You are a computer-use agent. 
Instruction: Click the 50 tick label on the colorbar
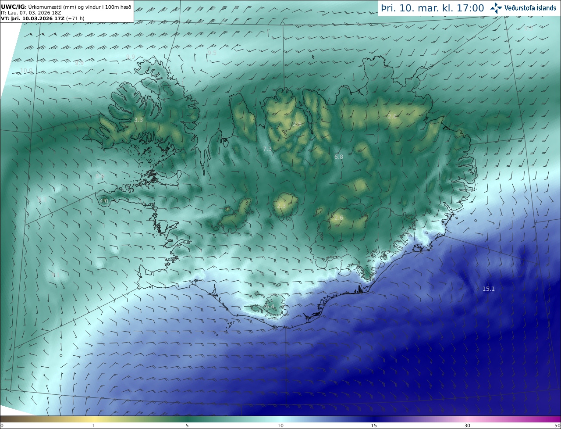coord(557,426)
